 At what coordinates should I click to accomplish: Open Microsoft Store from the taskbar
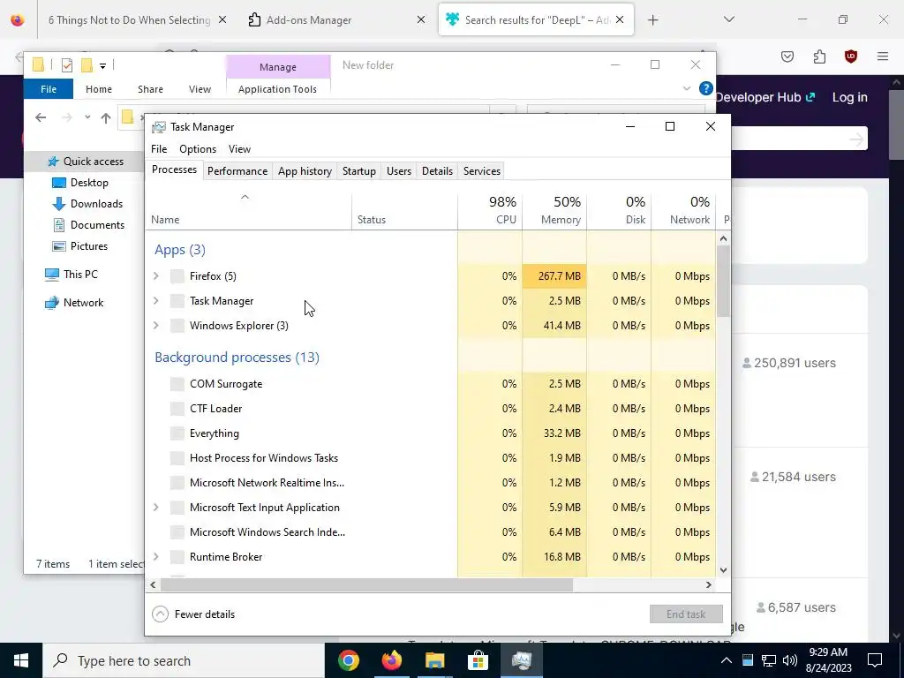(478, 660)
